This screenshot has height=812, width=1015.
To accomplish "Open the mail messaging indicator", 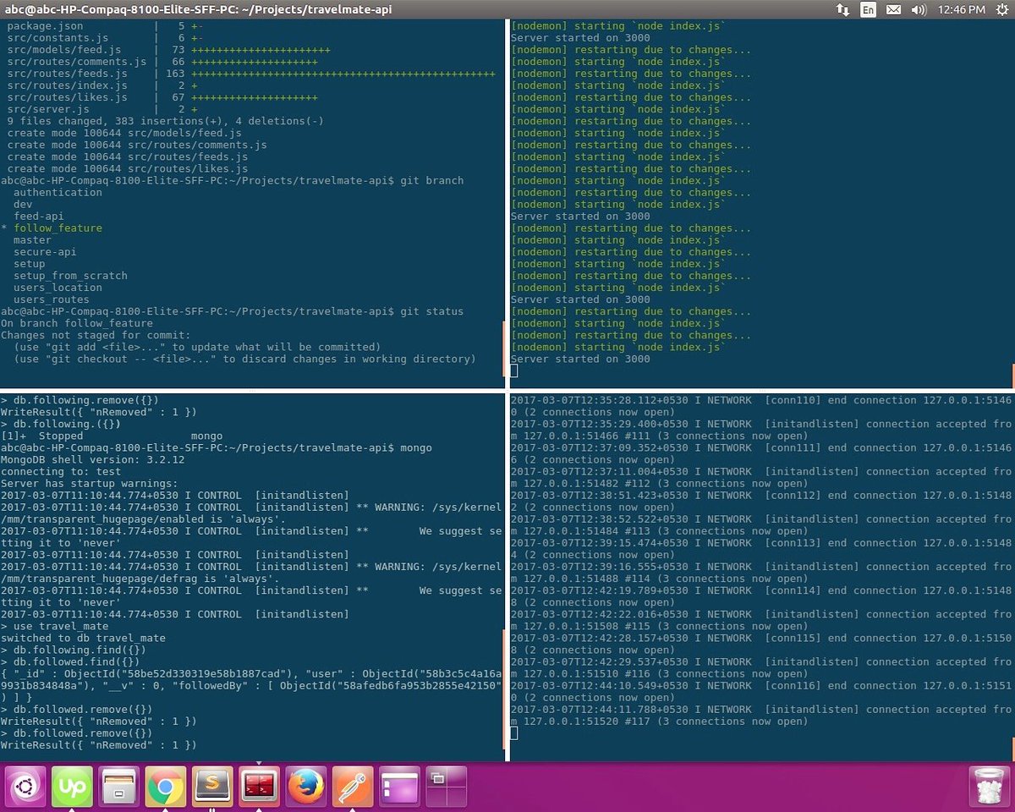I will [x=893, y=9].
